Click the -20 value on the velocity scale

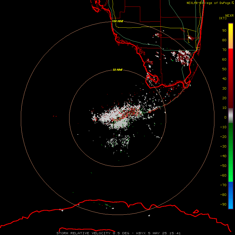click(x=223, y=137)
